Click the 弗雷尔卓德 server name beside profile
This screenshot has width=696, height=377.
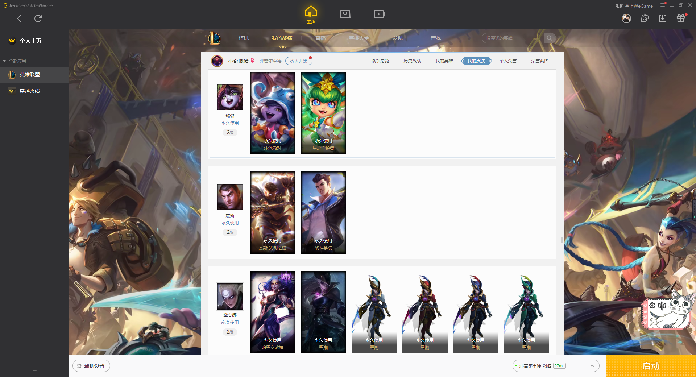point(270,61)
